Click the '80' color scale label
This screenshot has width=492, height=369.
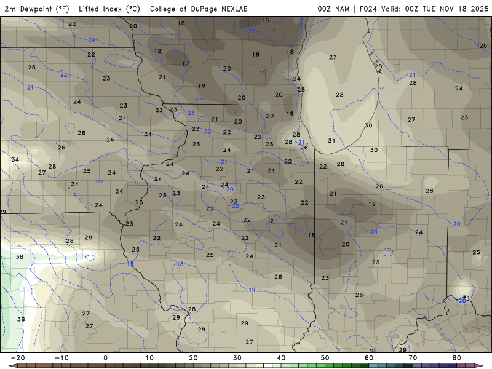tap(457, 358)
